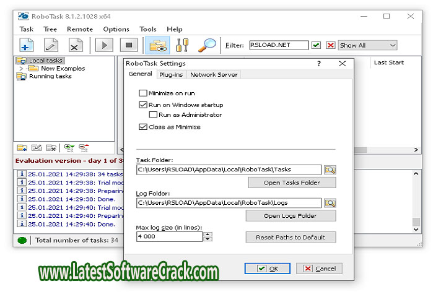Click the Filter text field
The height and width of the screenshot is (297, 446).
[279, 45]
